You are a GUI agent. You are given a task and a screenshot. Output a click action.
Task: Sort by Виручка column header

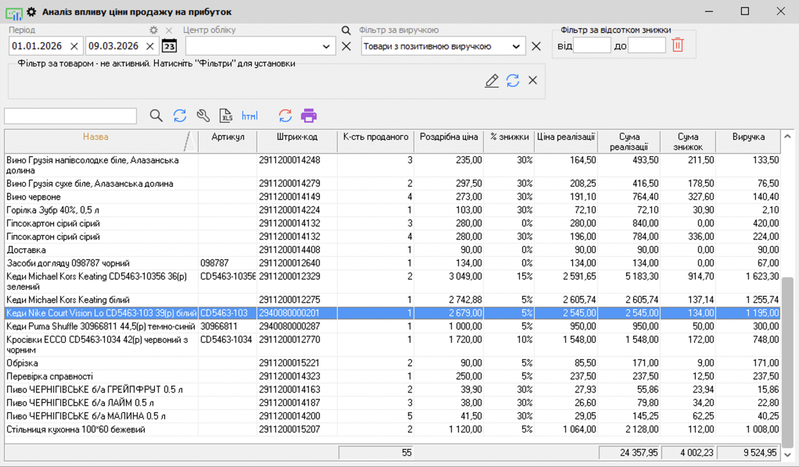click(748, 137)
